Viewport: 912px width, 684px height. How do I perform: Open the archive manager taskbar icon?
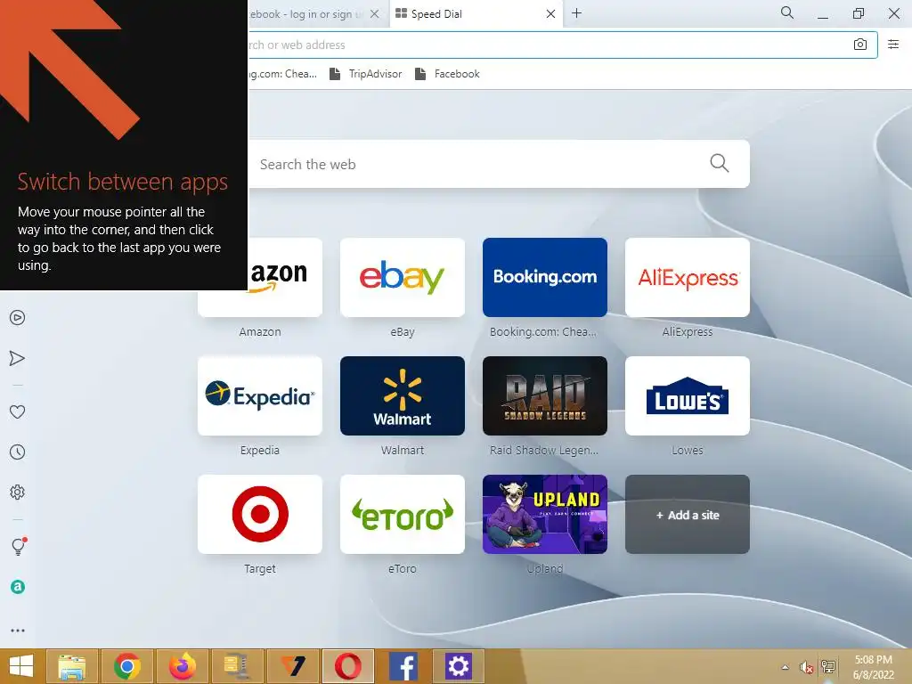pos(237,666)
